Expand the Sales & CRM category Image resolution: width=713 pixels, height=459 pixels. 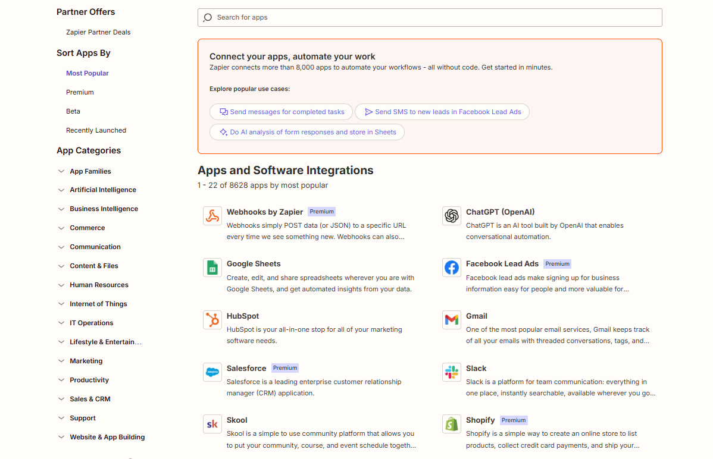point(61,399)
